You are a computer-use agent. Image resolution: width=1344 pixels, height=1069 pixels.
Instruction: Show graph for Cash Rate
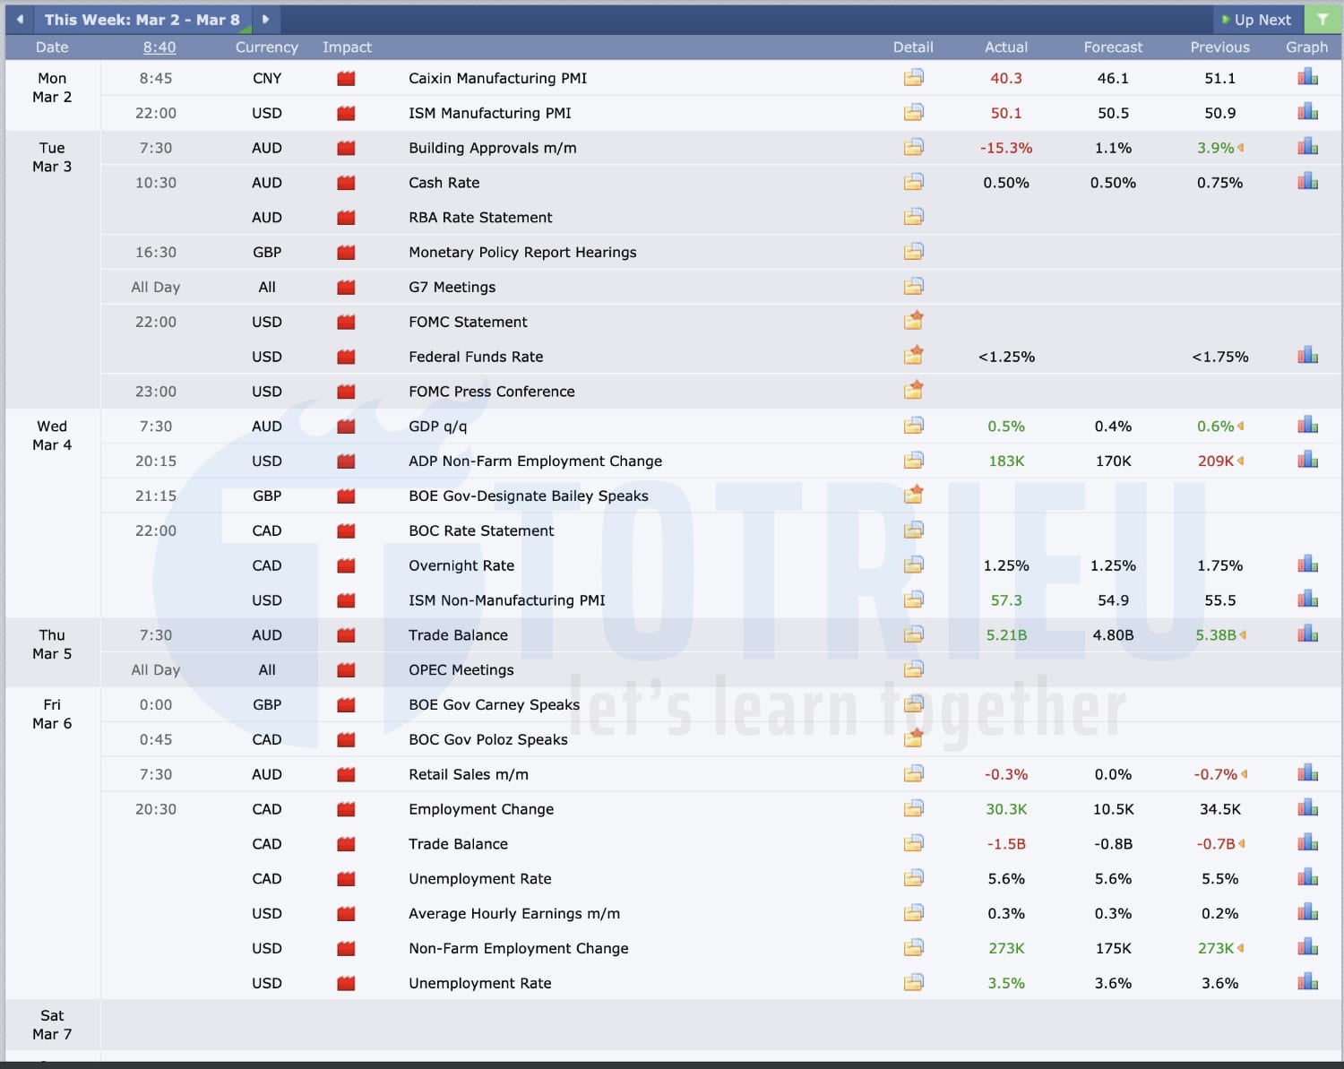[1307, 182]
